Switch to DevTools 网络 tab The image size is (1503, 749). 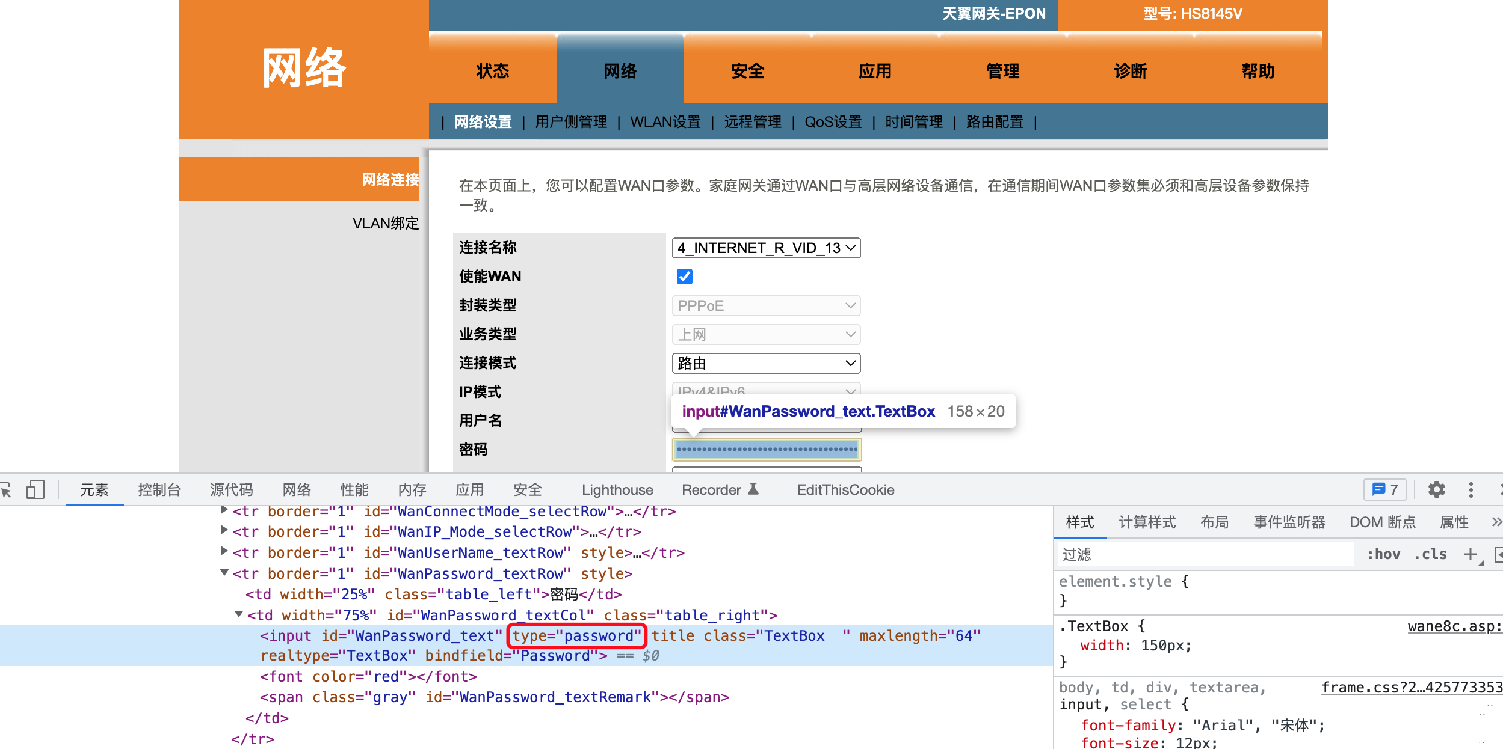(297, 490)
